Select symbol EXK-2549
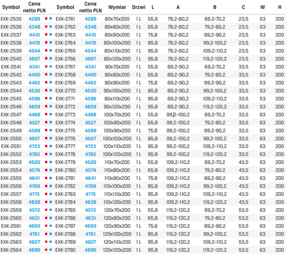Screen dimensions: 286x255 (11, 131)
